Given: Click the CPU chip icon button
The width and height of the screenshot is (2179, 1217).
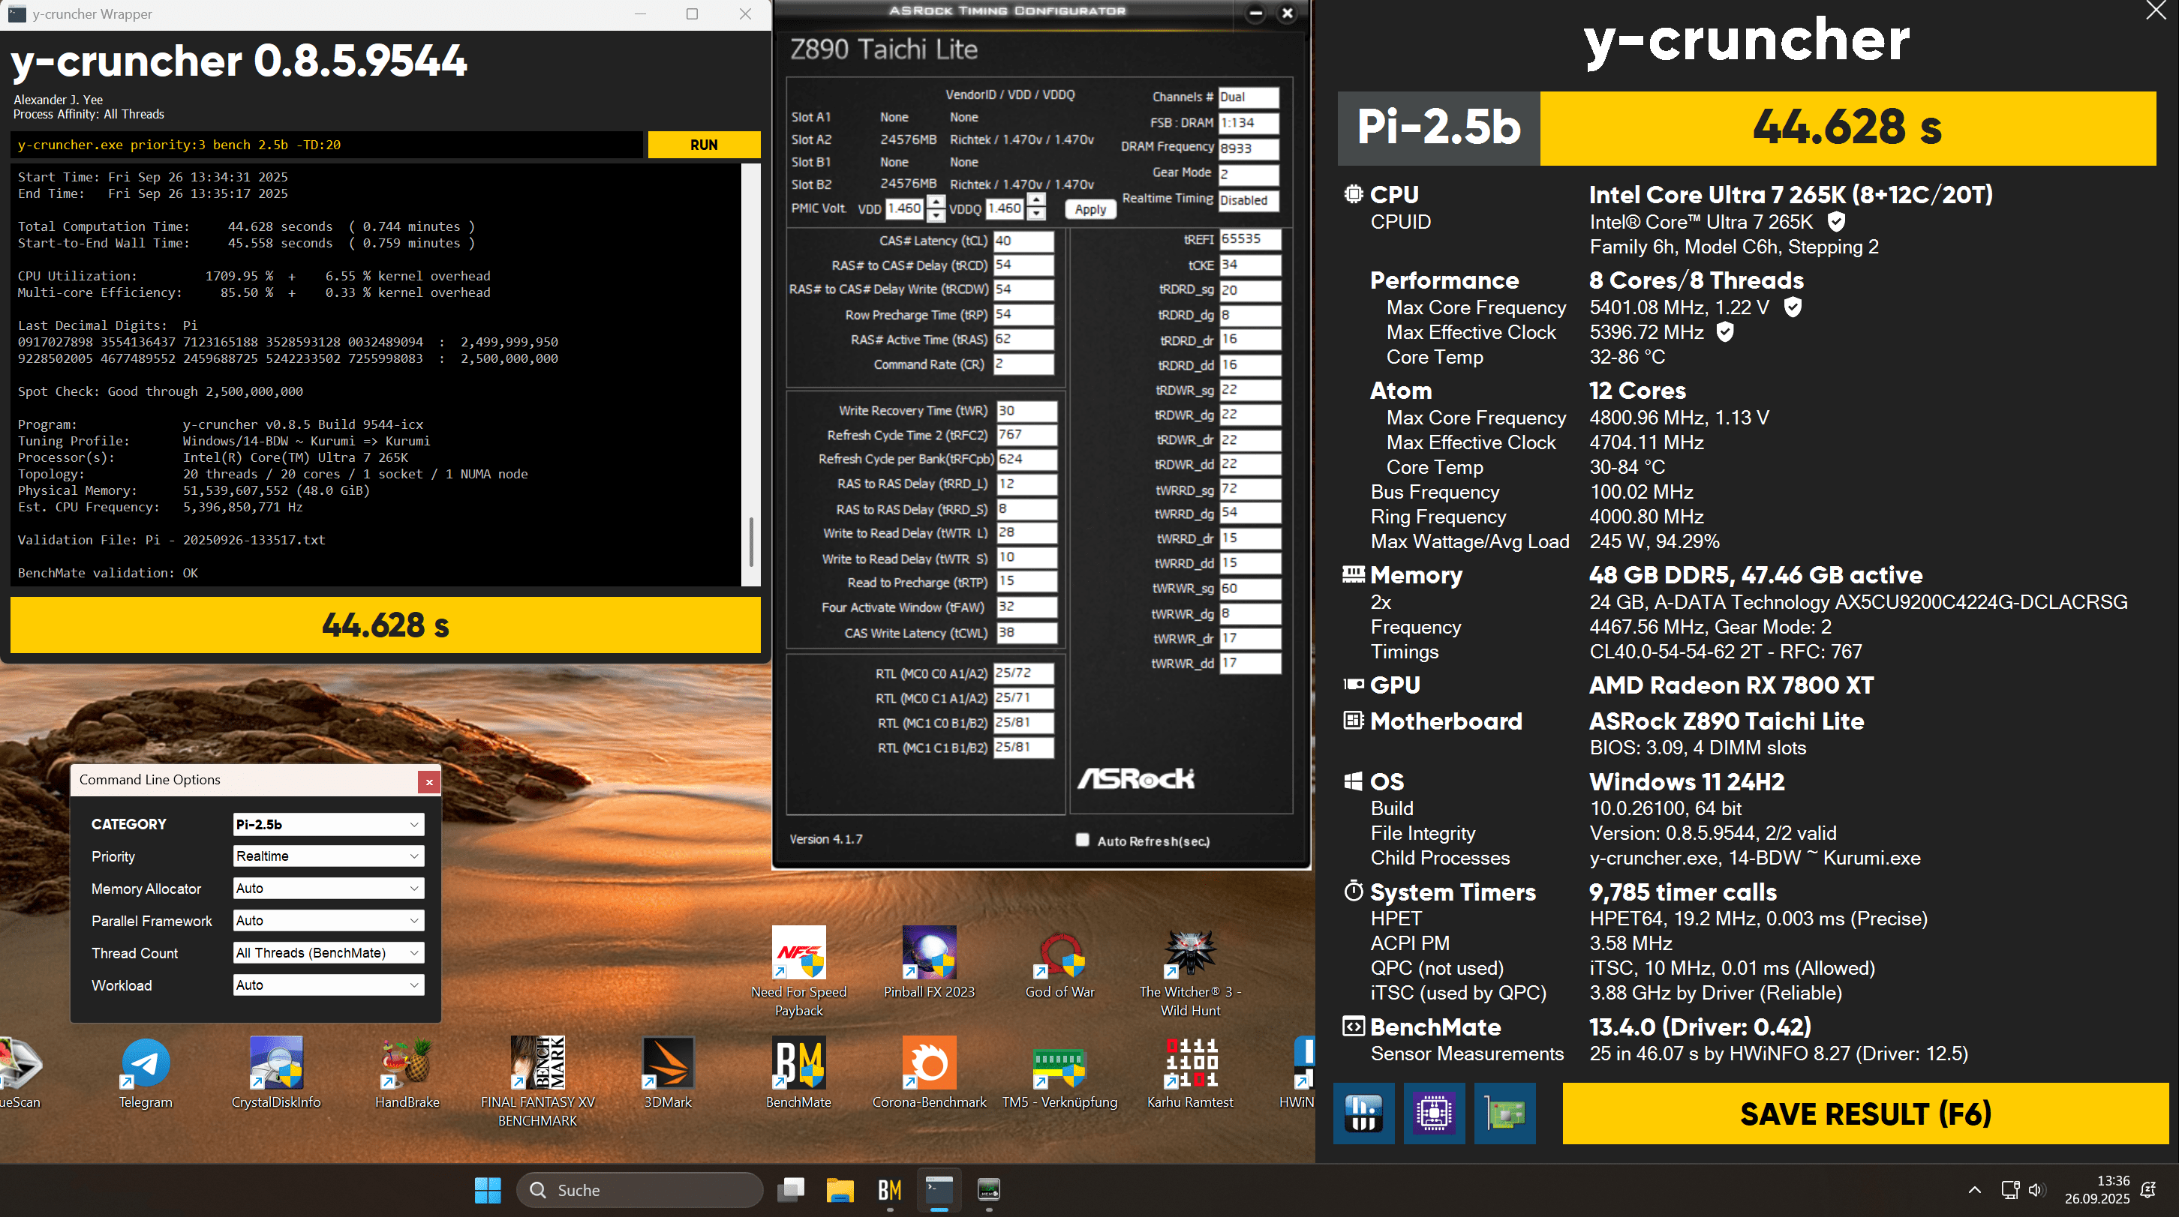Looking at the screenshot, I should tap(1434, 1113).
